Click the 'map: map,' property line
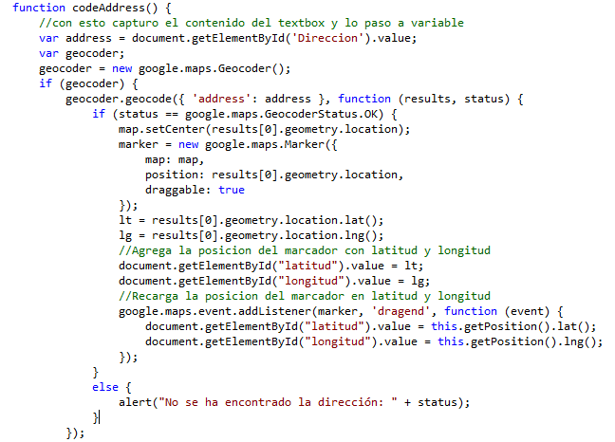 [175, 160]
